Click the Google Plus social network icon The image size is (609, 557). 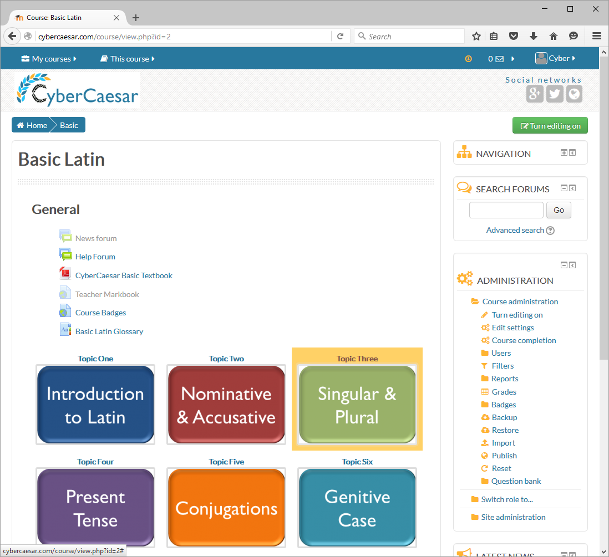pyautogui.click(x=535, y=94)
